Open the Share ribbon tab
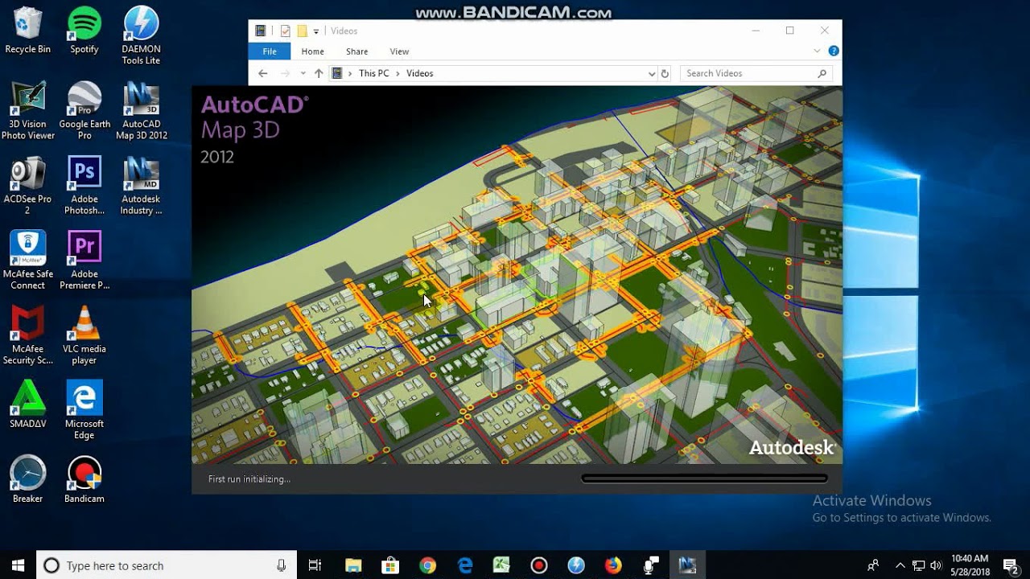The width and height of the screenshot is (1030, 579). click(x=356, y=51)
